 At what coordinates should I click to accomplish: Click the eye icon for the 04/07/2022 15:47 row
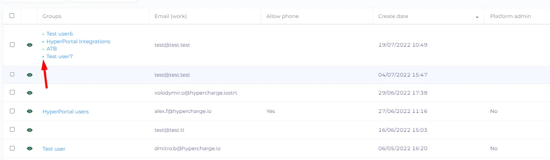tap(30, 75)
